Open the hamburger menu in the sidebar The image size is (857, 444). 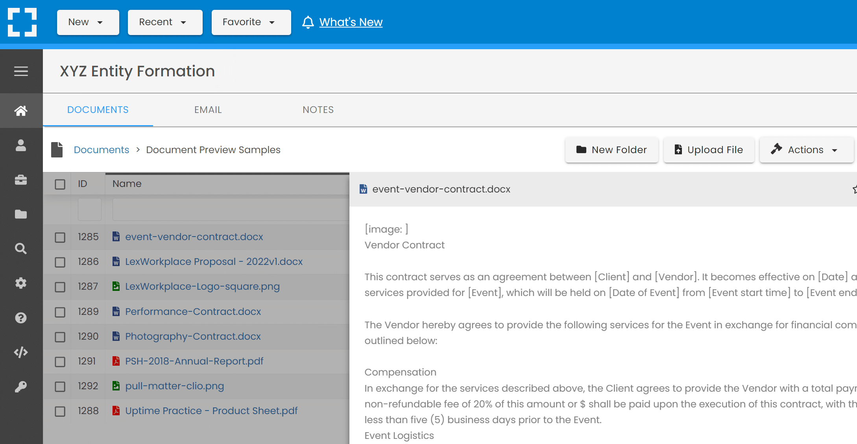coord(21,71)
